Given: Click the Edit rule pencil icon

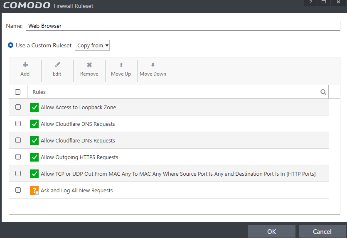Looking at the screenshot, I should pos(57,65).
